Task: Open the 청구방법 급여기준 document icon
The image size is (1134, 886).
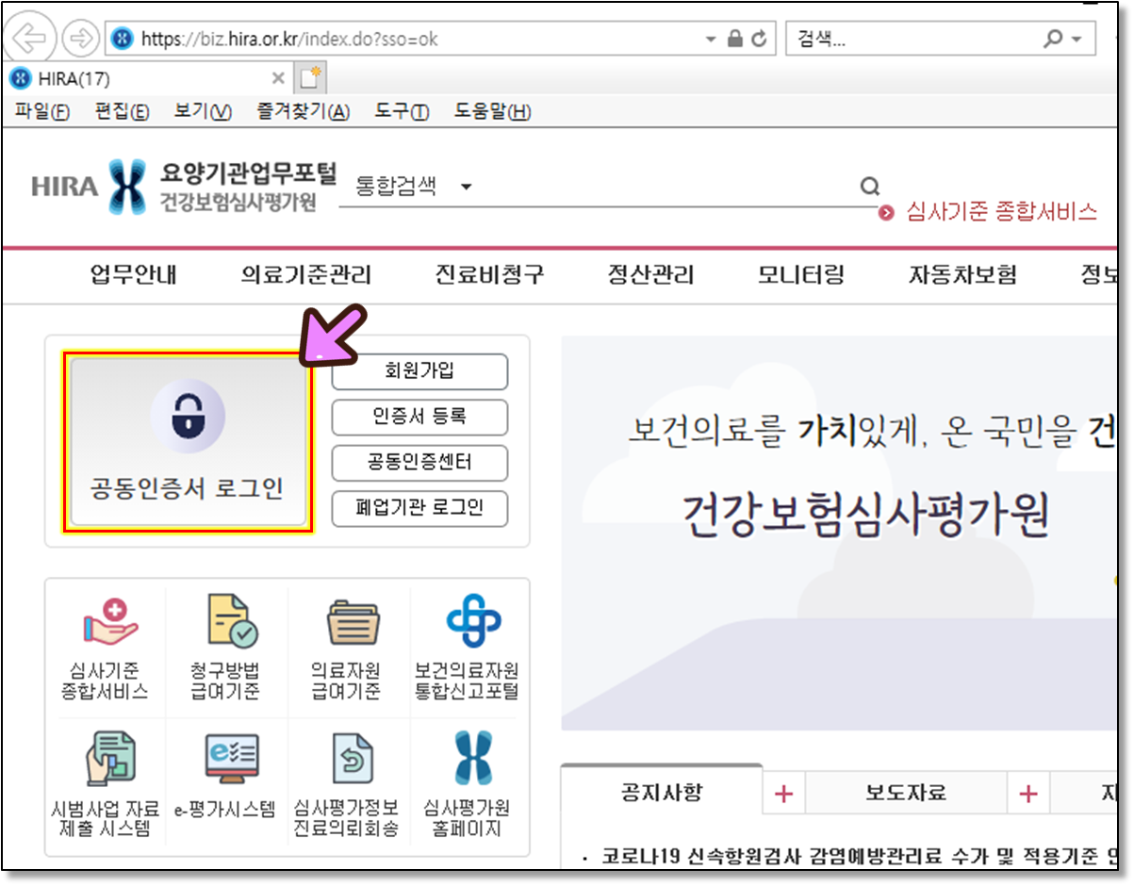Action: pyautogui.click(x=231, y=621)
